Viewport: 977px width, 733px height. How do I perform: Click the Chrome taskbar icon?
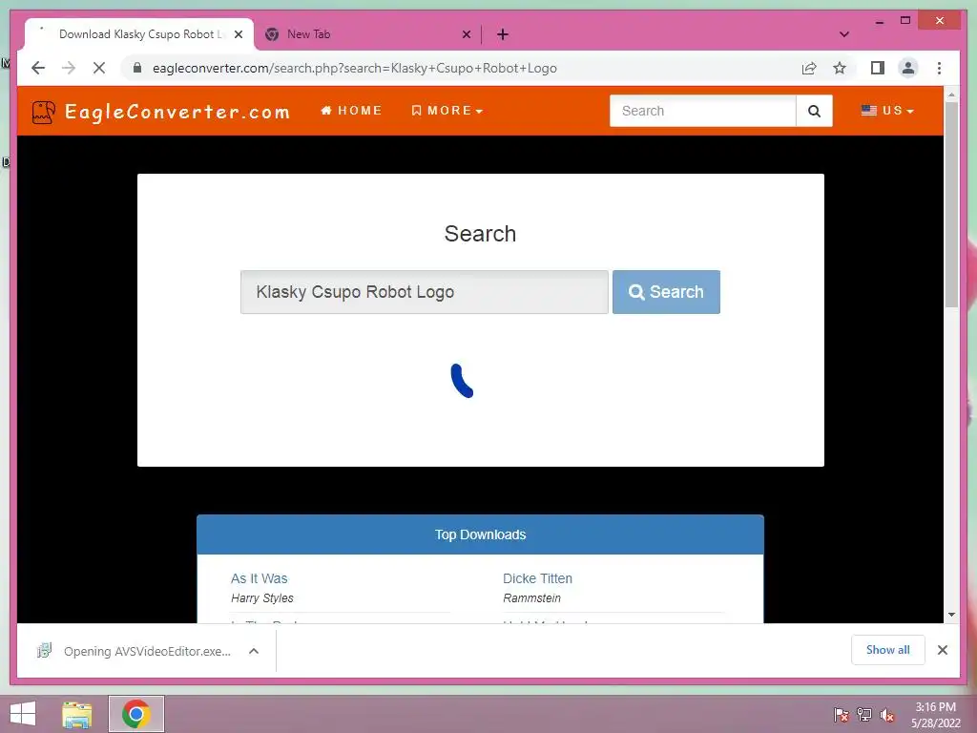(135, 714)
